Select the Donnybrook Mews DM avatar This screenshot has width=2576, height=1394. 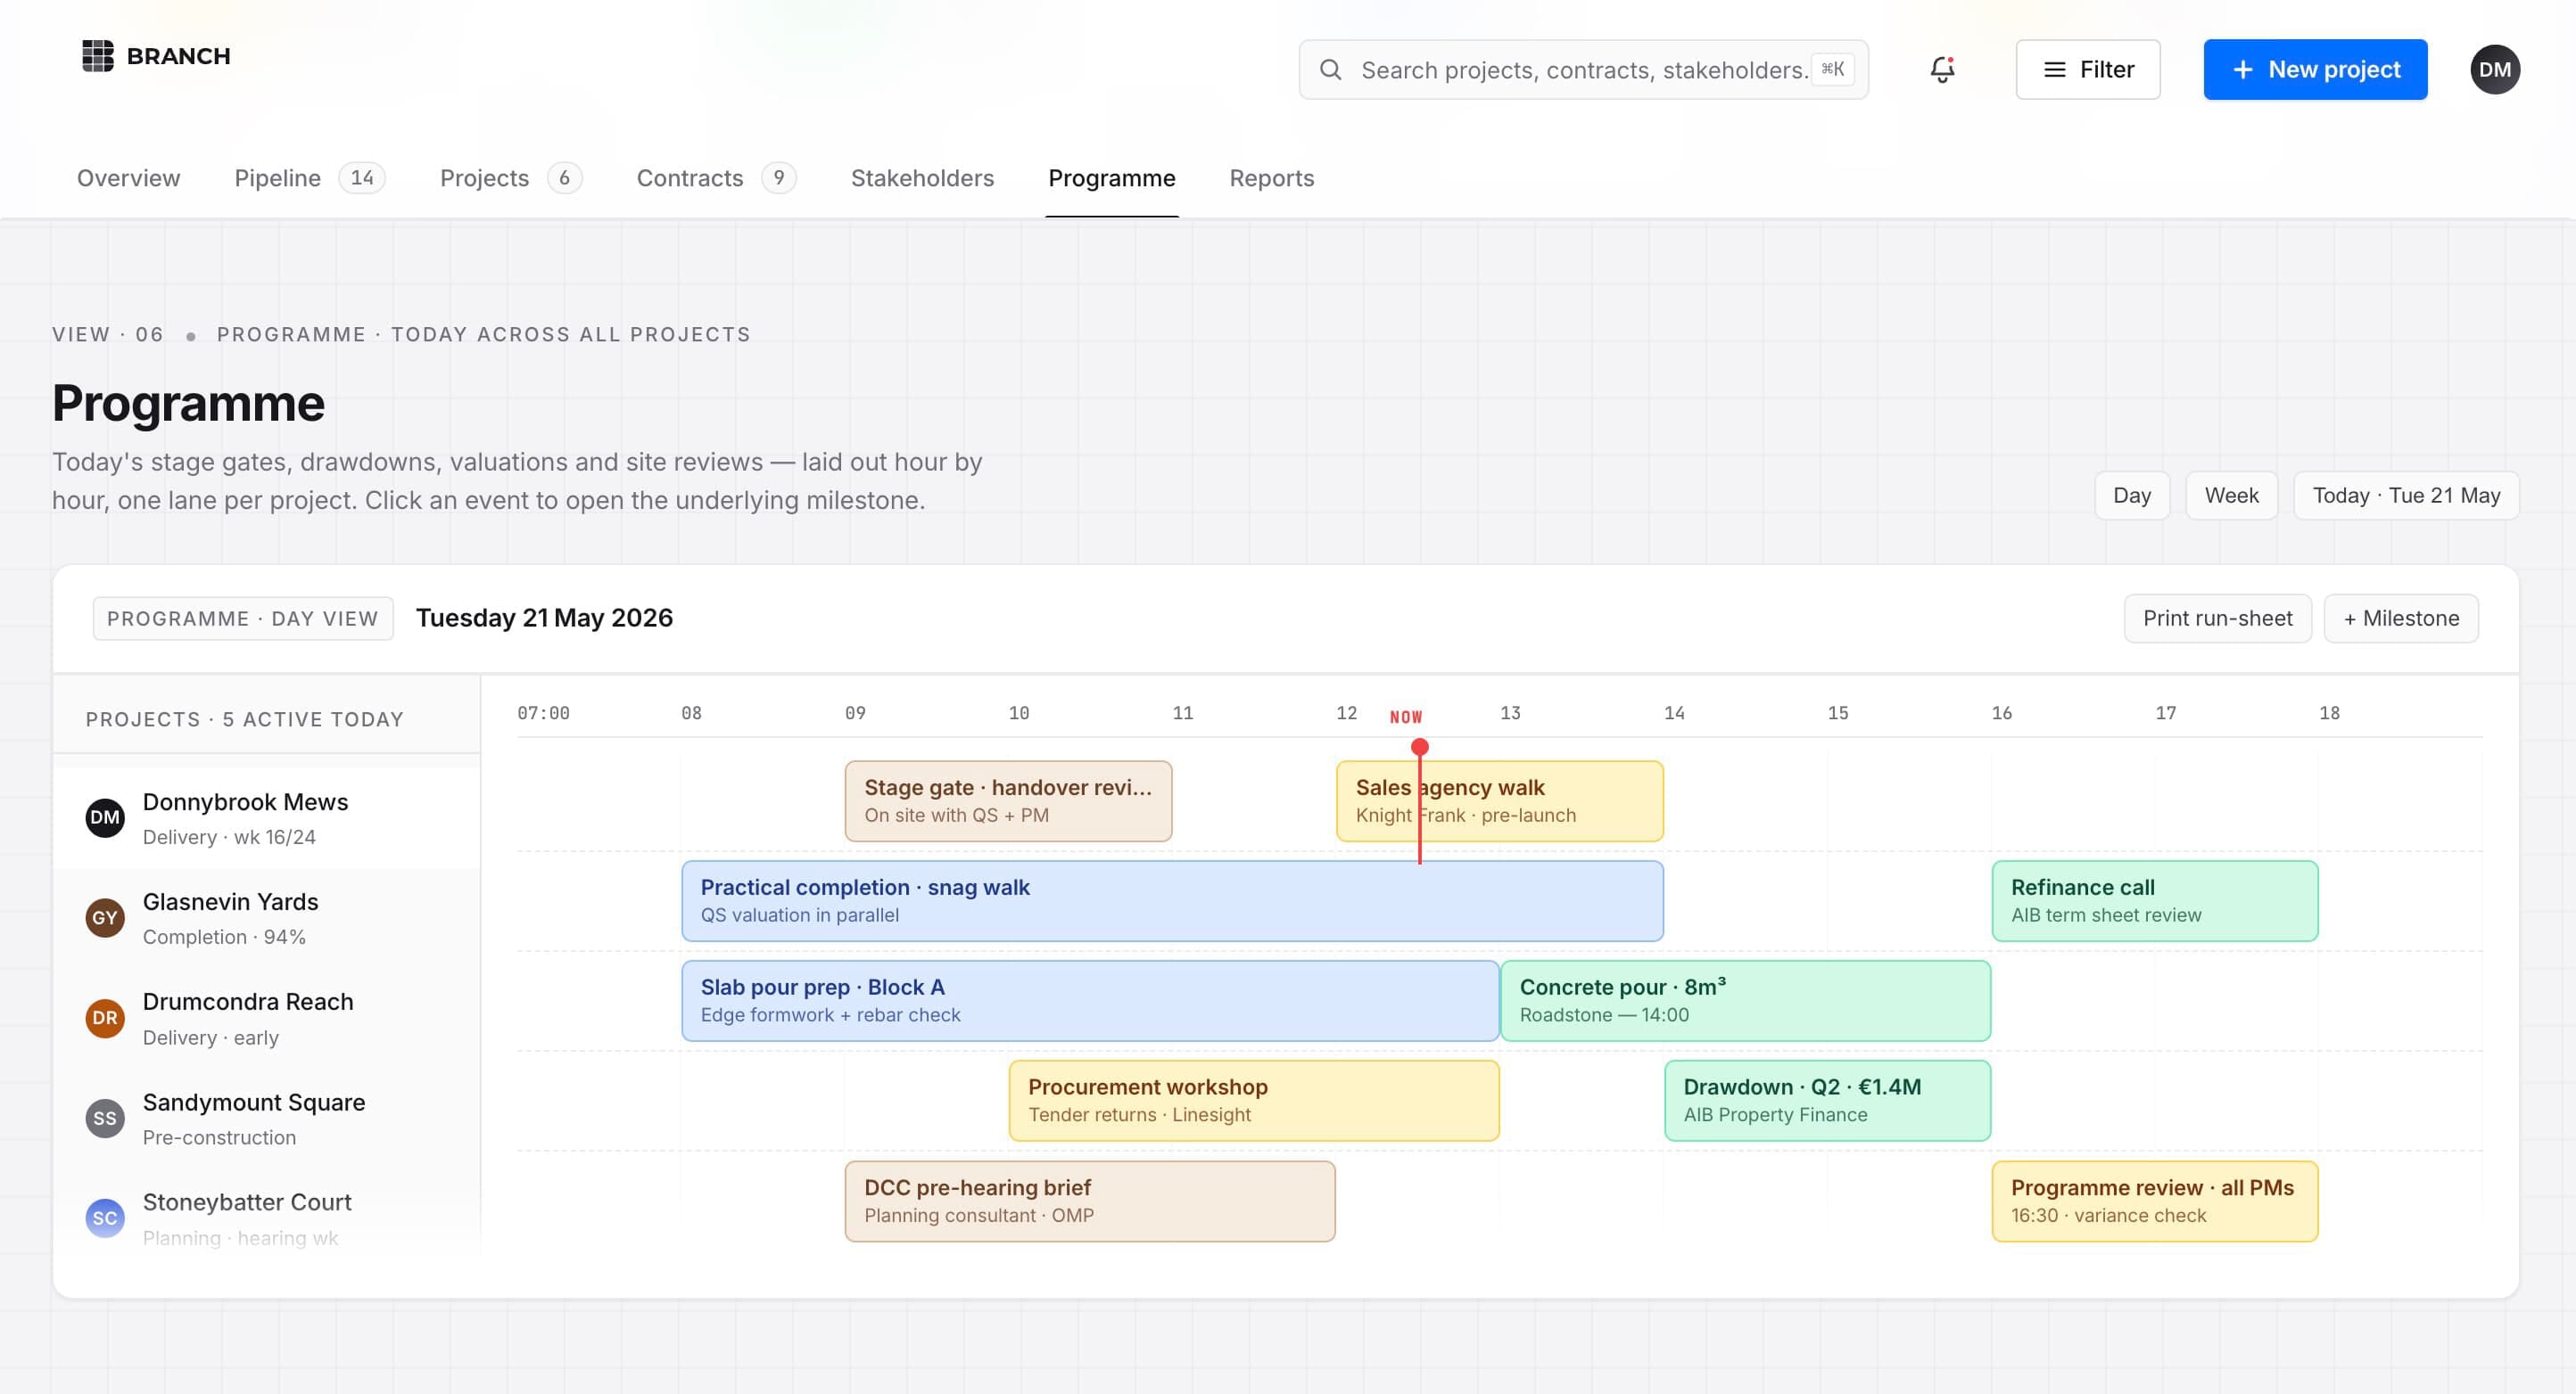tap(105, 818)
